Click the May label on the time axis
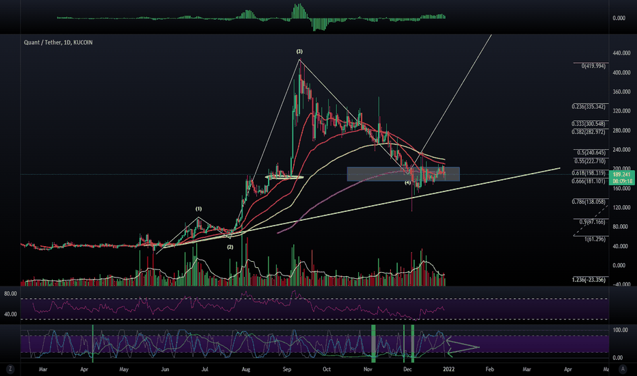 [x=124, y=369]
